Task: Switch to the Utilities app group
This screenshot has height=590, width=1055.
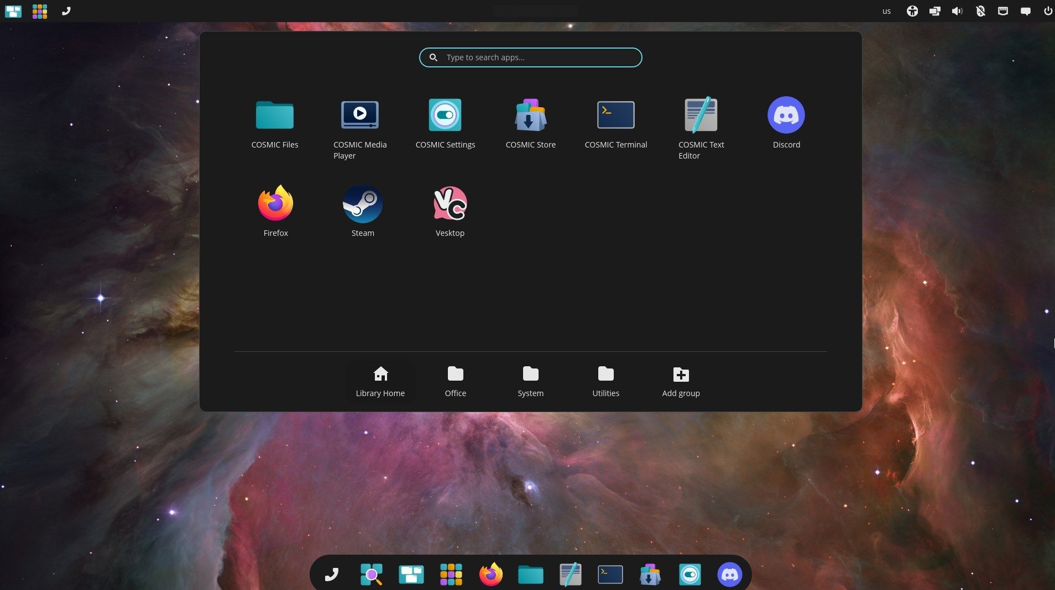Action: tap(605, 382)
